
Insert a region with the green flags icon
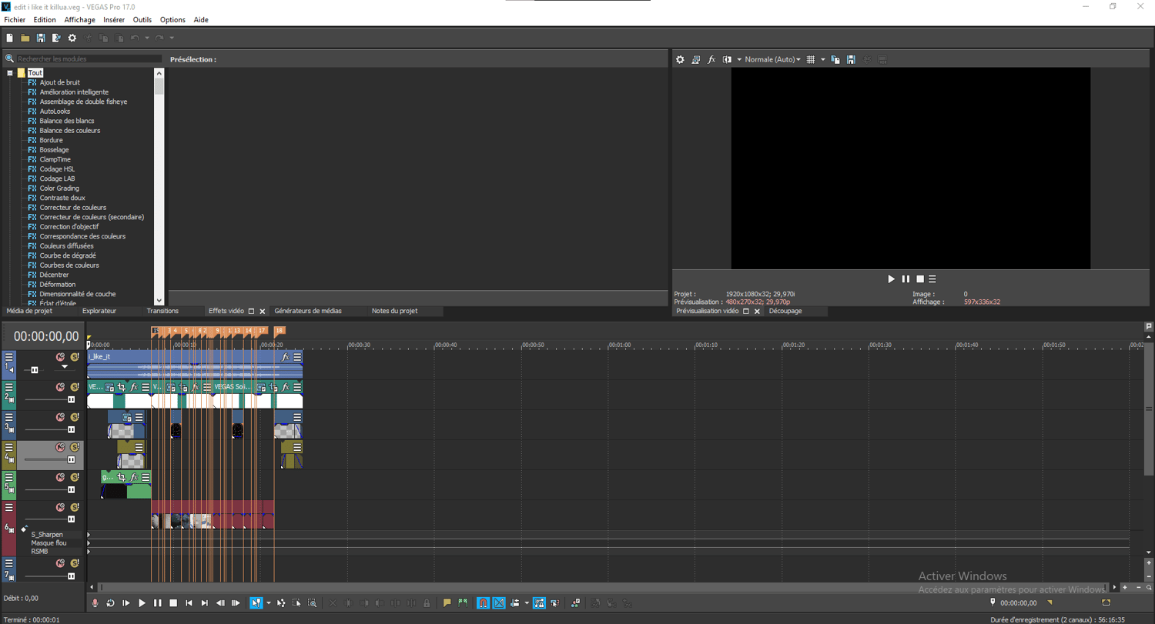[x=463, y=603]
